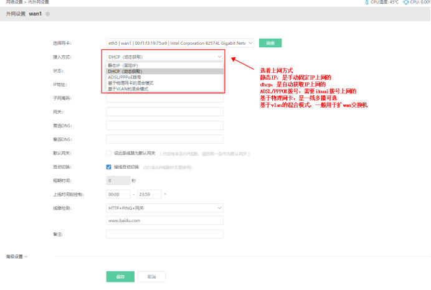Viewport: 431px width, 290px height.
Task: Select 基于物理网卡的混合模式 option
Action: (x=131, y=83)
